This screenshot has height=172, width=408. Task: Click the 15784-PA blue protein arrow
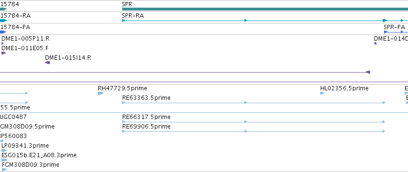pos(2,32)
